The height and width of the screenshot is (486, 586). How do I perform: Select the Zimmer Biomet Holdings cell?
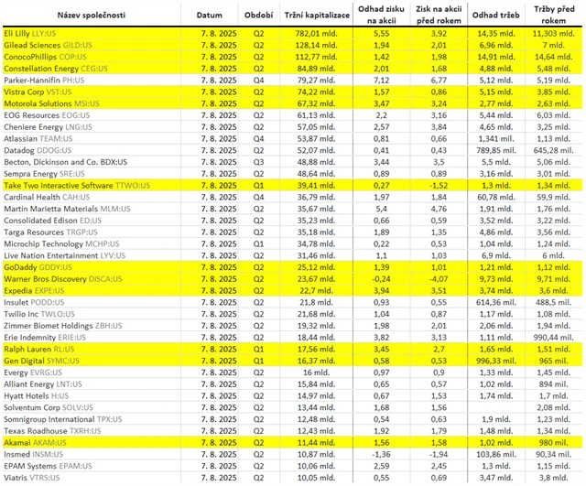pyautogui.click(x=92, y=326)
